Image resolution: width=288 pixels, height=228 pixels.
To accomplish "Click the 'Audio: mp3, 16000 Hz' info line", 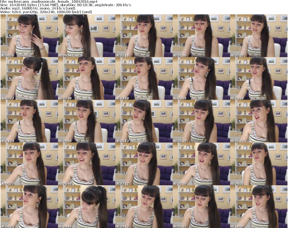I will point(38,8).
